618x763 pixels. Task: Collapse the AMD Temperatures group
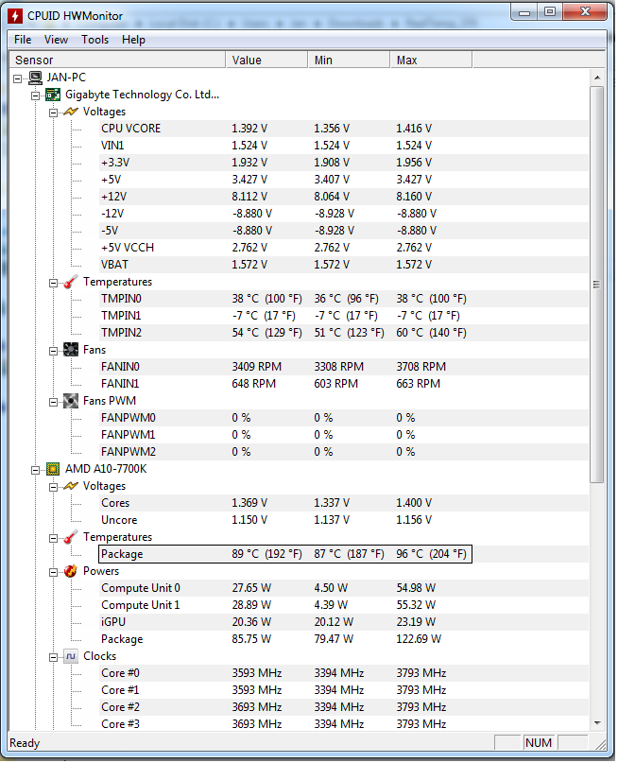[54, 538]
